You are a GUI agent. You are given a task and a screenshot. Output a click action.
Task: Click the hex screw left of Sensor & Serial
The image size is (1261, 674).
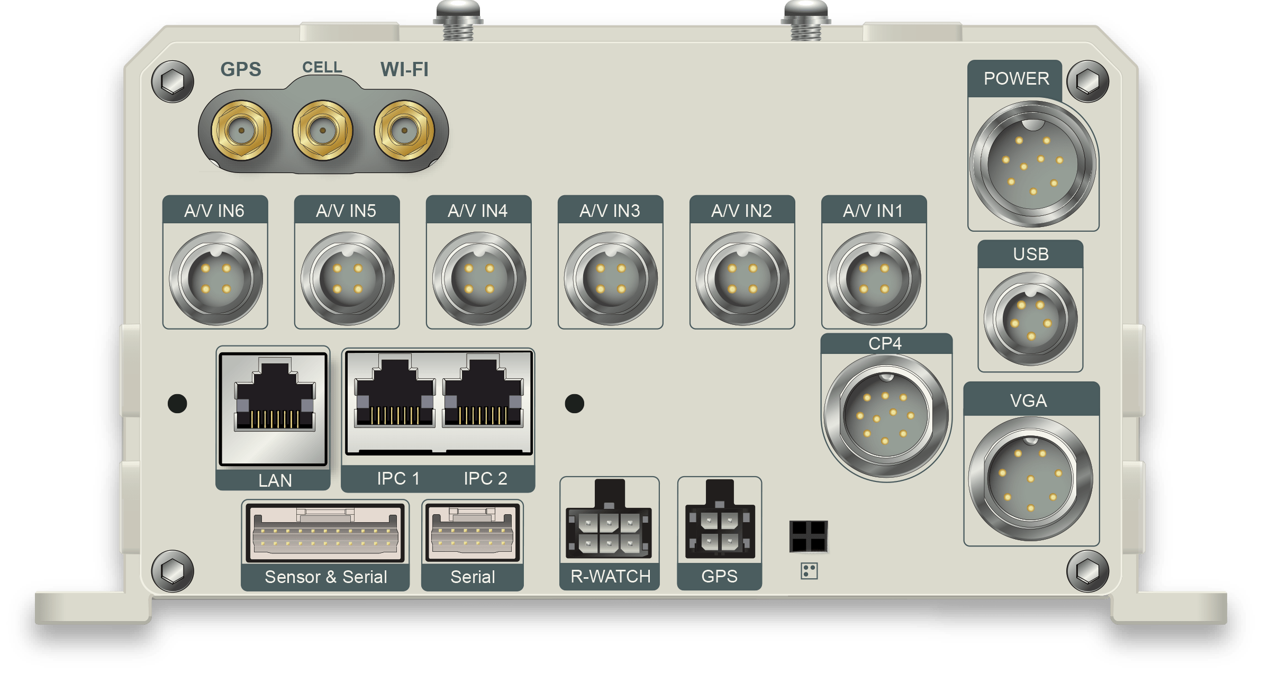pos(173,571)
